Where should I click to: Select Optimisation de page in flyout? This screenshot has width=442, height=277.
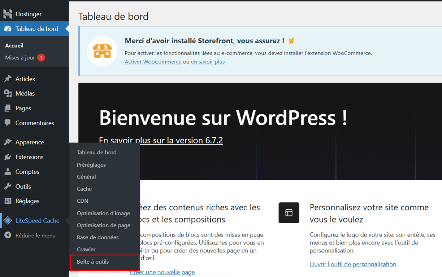(x=104, y=225)
